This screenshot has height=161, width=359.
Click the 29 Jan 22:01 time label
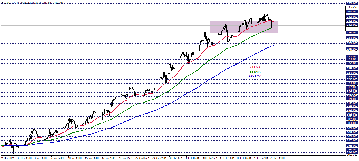(x=159, y=158)
